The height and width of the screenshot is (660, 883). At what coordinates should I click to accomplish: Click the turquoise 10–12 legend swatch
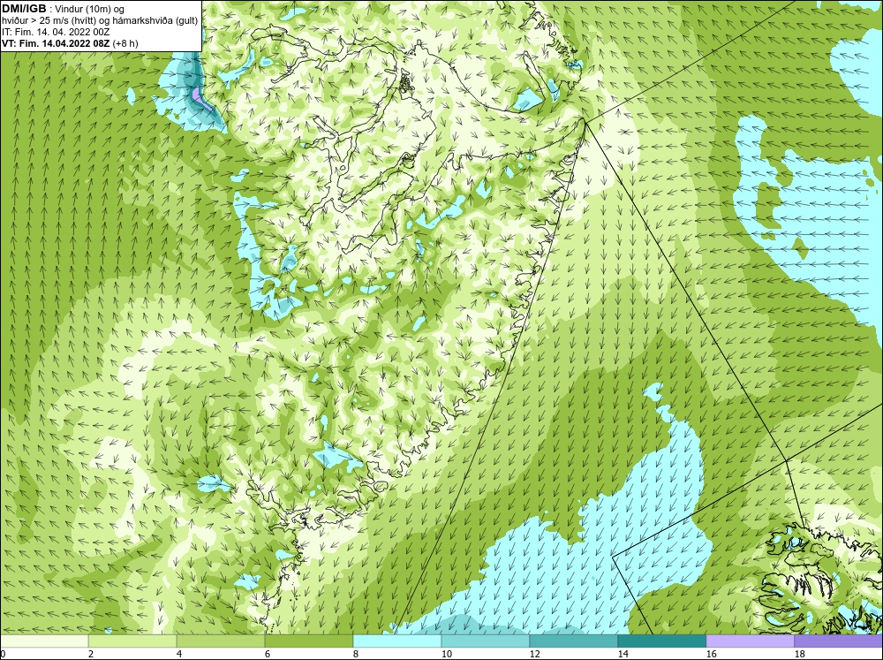[x=486, y=641]
